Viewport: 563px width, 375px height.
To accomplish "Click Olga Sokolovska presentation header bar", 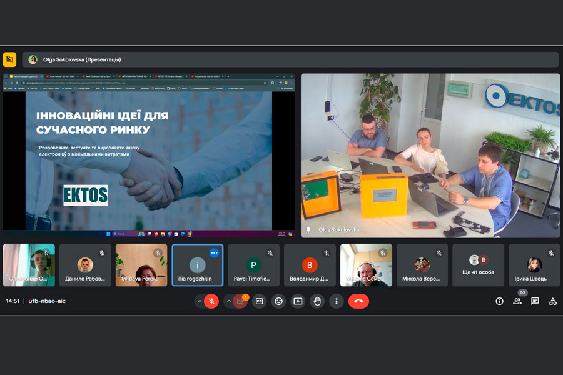I will 290,59.
